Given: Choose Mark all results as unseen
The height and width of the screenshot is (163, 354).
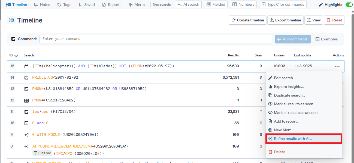Looking at the screenshot, I should click(295, 113).
